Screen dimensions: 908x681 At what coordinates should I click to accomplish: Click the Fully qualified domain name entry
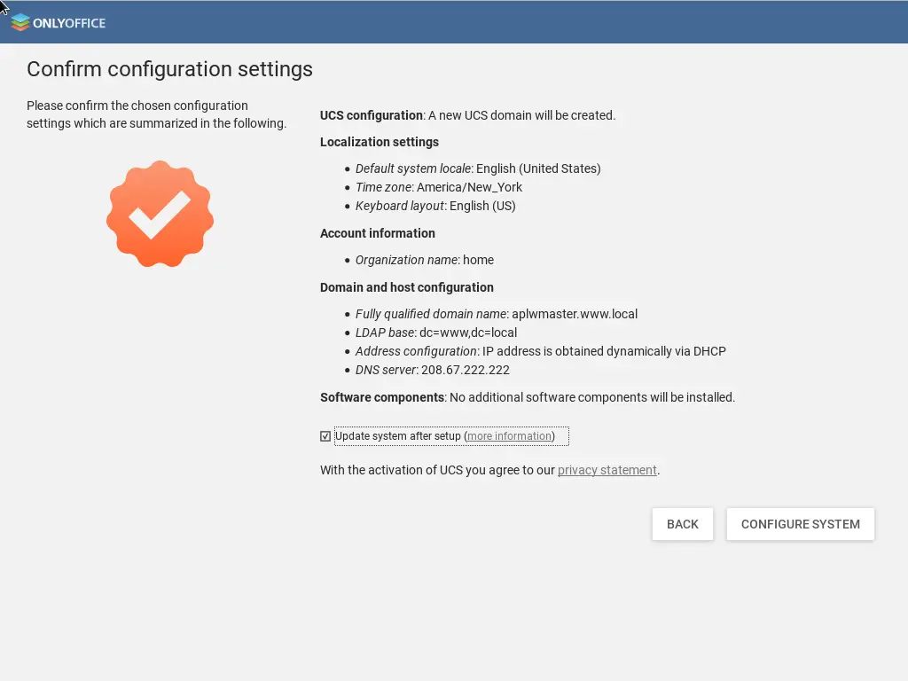point(496,314)
